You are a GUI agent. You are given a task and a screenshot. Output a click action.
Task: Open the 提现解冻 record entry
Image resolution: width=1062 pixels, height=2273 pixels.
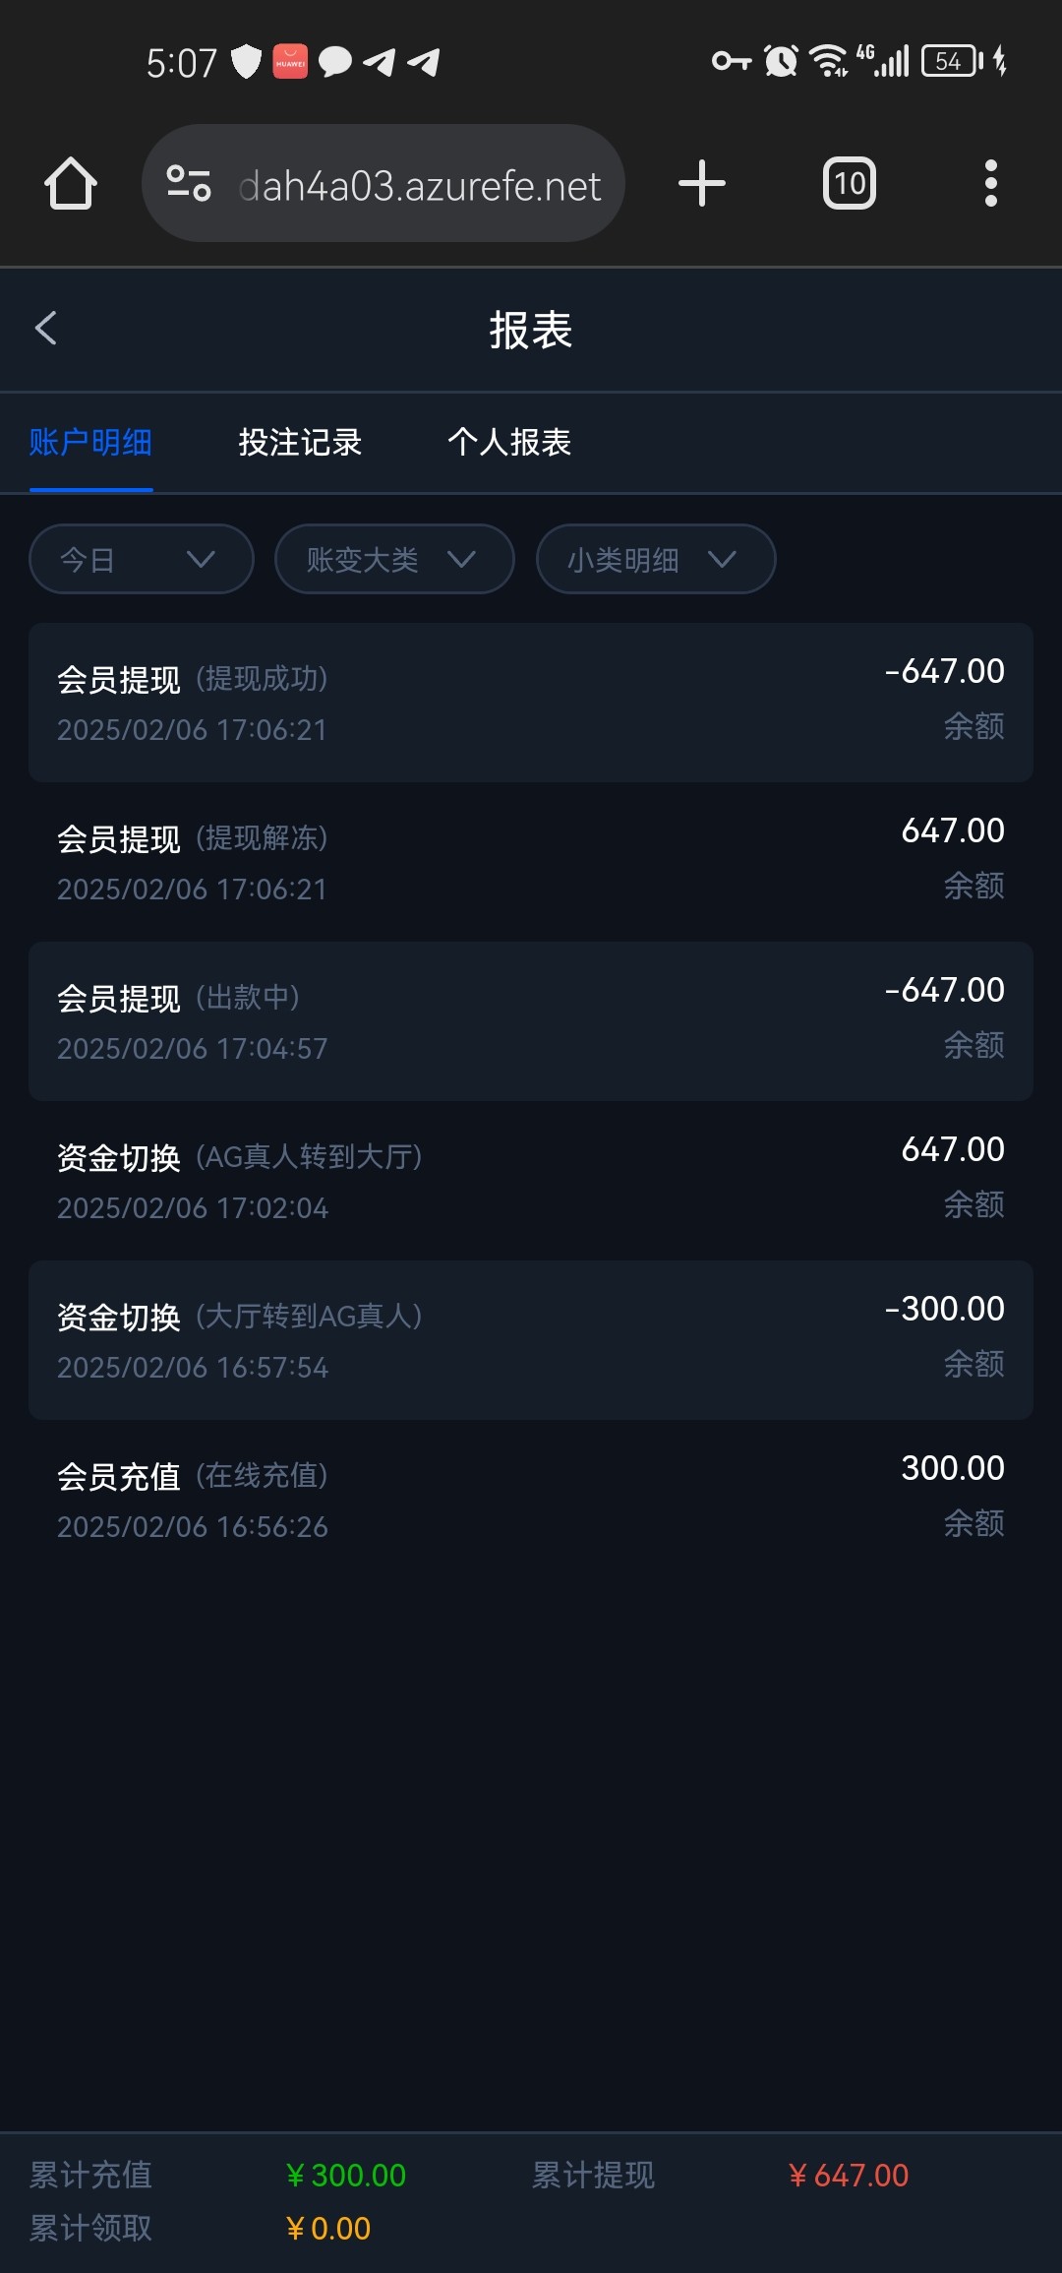(531, 862)
